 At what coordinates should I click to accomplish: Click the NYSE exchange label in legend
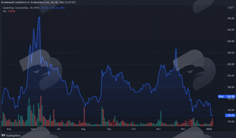click(36, 8)
